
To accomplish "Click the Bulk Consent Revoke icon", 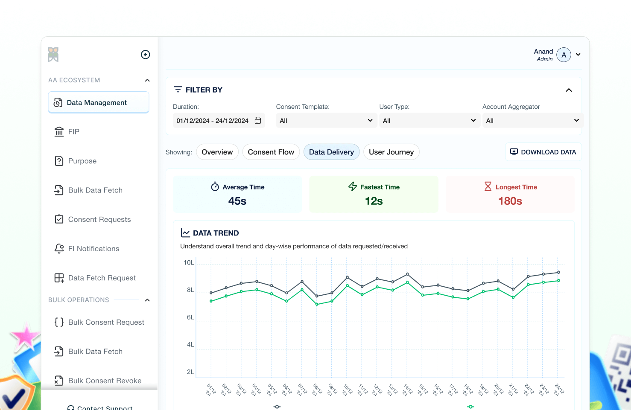I will 59,381.
